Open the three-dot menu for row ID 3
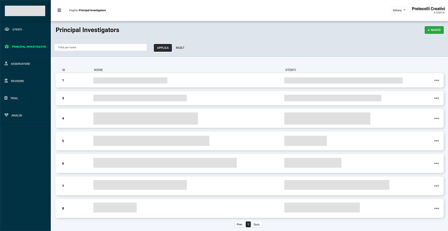 pyautogui.click(x=436, y=98)
